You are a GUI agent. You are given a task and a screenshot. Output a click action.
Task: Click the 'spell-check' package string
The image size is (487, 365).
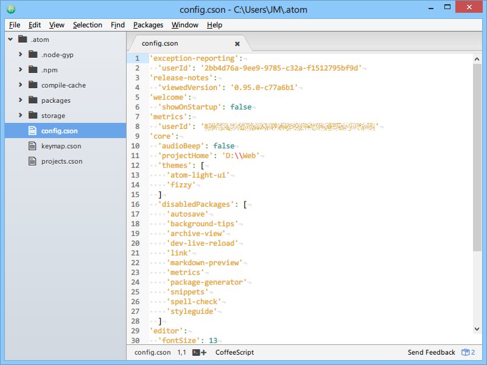click(194, 302)
